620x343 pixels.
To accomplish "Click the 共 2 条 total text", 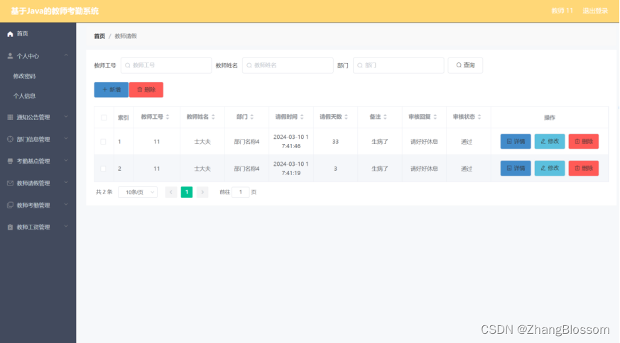I will pos(104,192).
